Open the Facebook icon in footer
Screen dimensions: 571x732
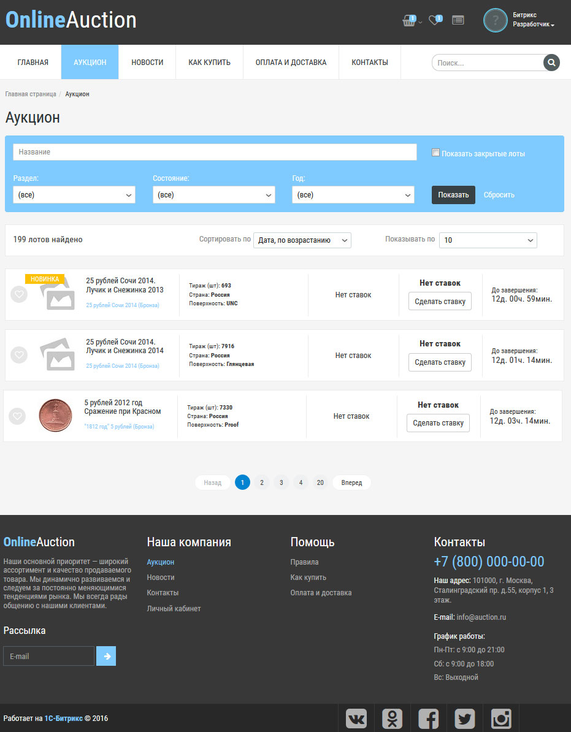(428, 719)
